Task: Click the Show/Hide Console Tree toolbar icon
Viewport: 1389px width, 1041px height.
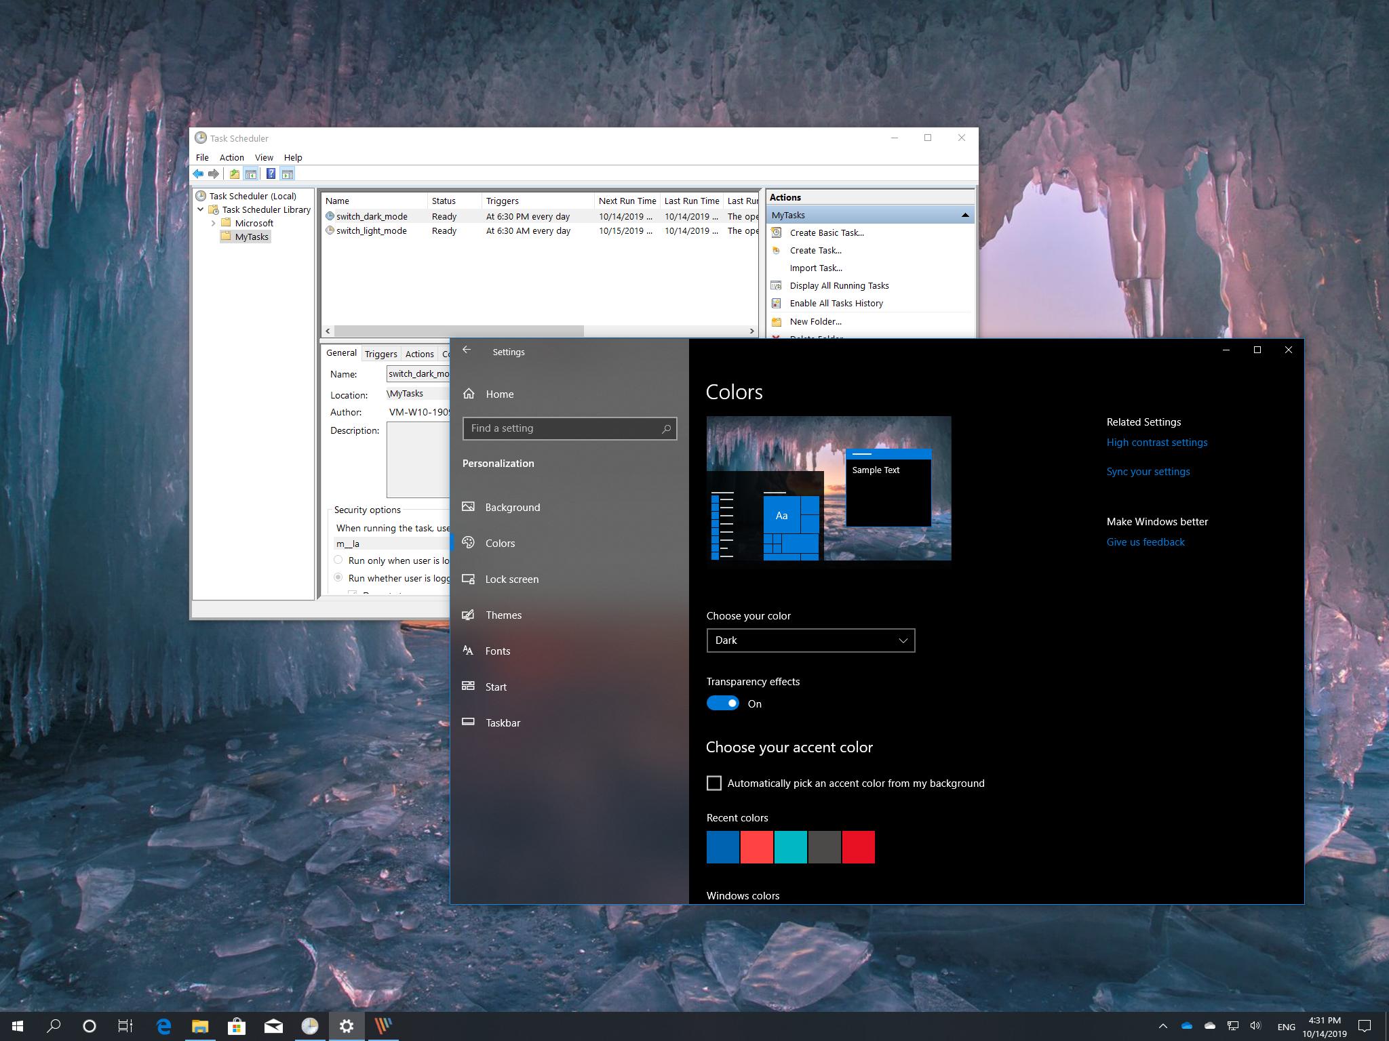Action: 250,174
